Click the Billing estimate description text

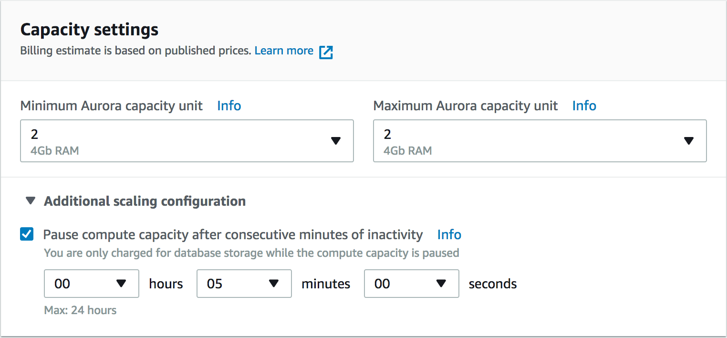135,51
